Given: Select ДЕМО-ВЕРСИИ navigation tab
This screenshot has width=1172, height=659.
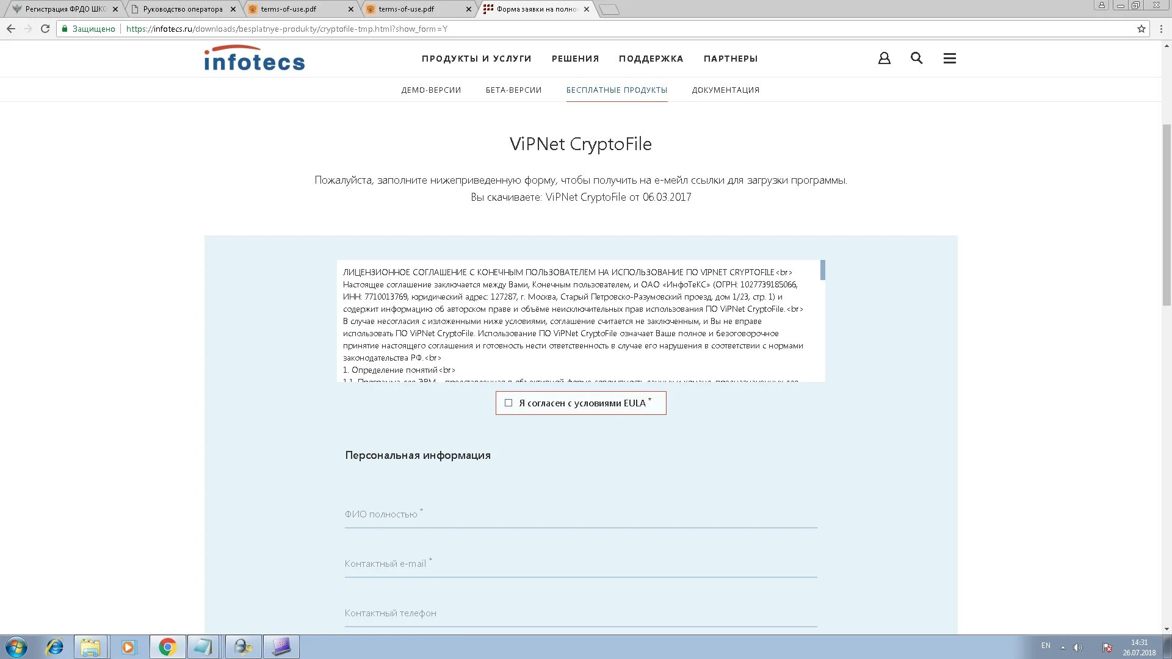Looking at the screenshot, I should coord(430,89).
